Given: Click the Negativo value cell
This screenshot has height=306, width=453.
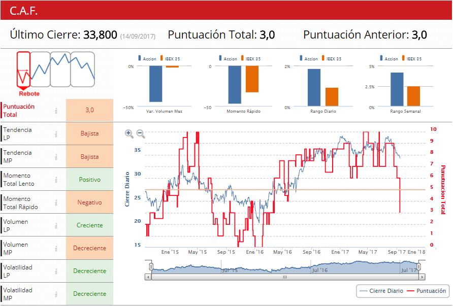Looking at the screenshot, I should point(89,202).
